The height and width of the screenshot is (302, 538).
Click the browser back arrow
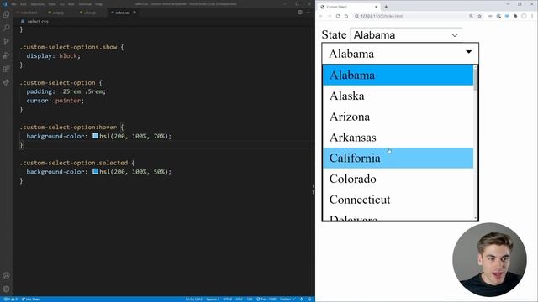coord(321,16)
